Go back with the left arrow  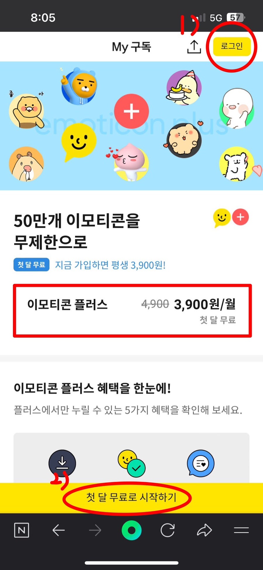click(x=58, y=530)
